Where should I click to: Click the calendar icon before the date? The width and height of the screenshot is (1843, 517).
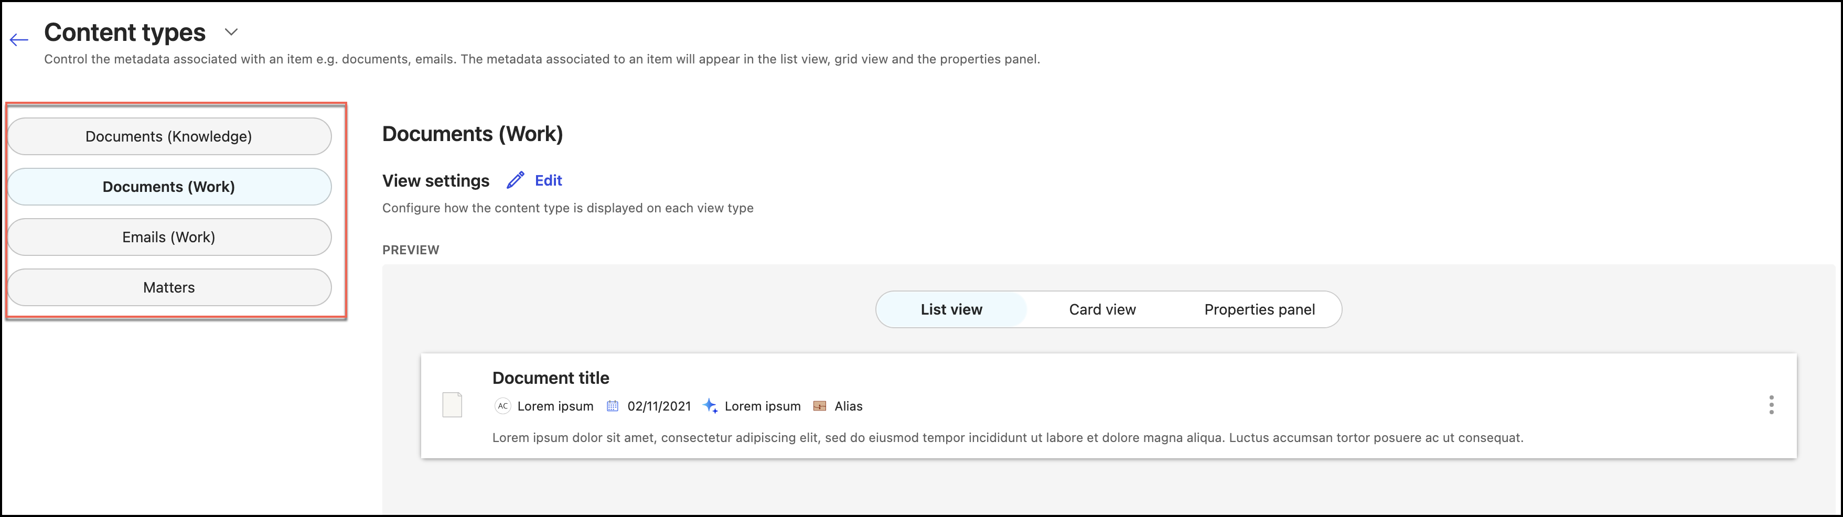(x=613, y=405)
